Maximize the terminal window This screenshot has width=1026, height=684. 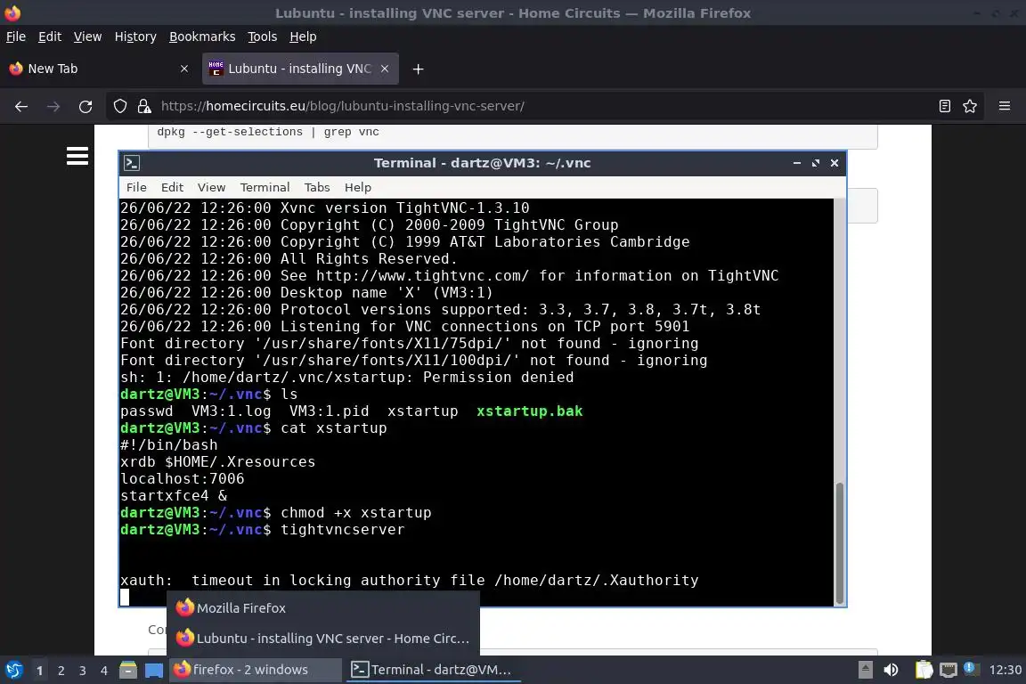(815, 163)
